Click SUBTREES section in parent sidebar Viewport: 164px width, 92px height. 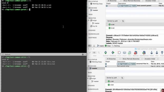93,38
